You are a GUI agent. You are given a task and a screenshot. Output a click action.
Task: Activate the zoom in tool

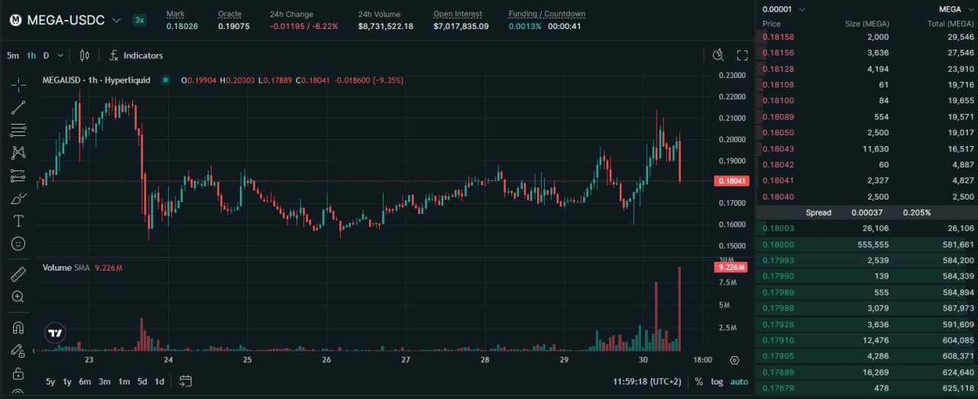pyautogui.click(x=18, y=297)
